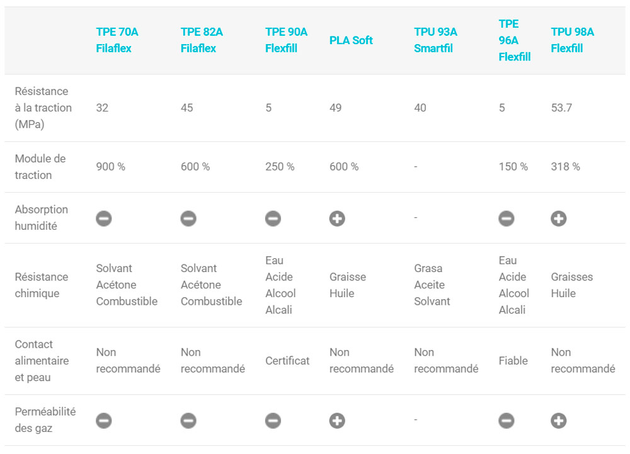Open the TPE 96A Flexfill link

pos(514,40)
